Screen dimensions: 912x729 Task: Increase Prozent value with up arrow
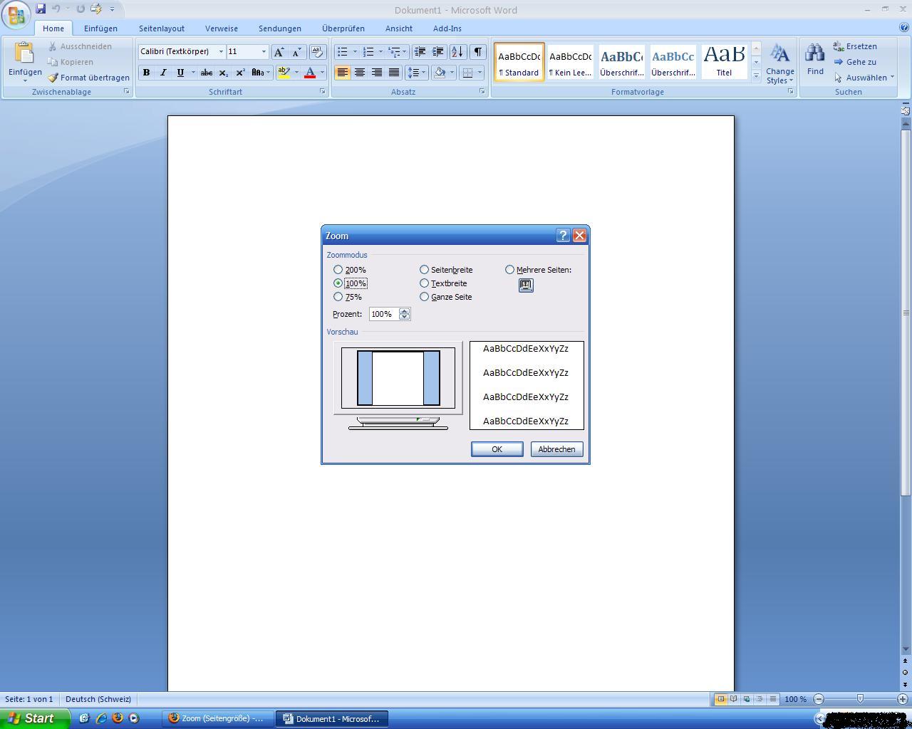(405, 311)
